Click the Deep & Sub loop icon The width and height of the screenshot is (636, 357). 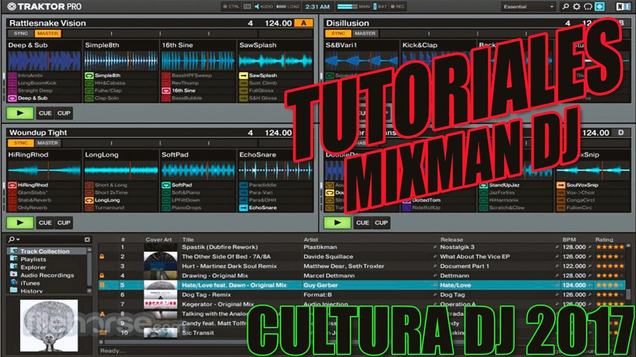(x=12, y=98)
